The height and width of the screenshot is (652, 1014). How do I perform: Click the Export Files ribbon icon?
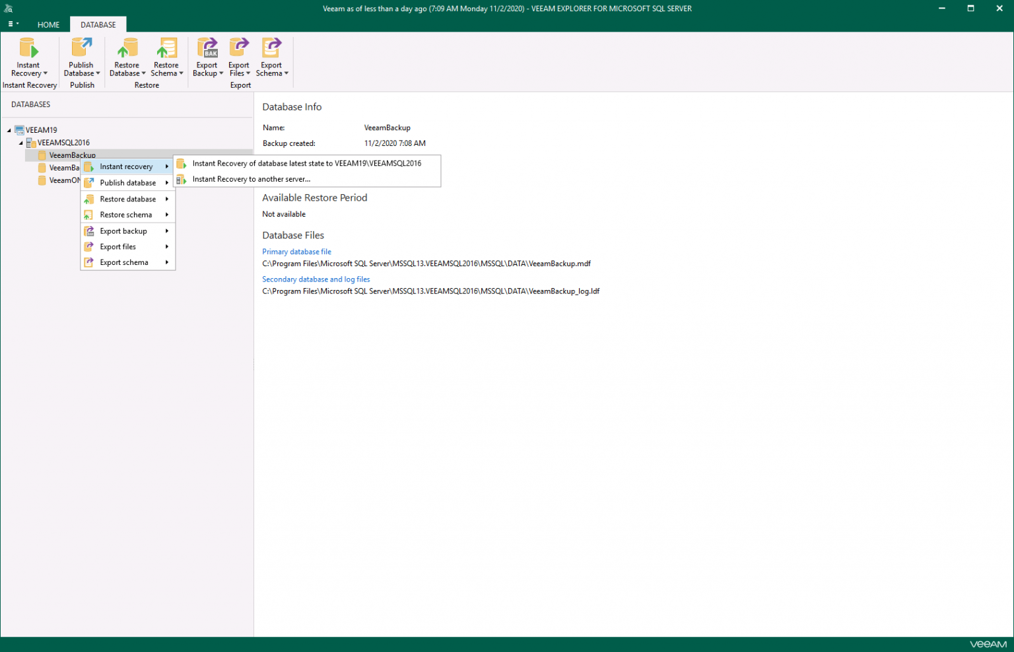click(239, 48)
